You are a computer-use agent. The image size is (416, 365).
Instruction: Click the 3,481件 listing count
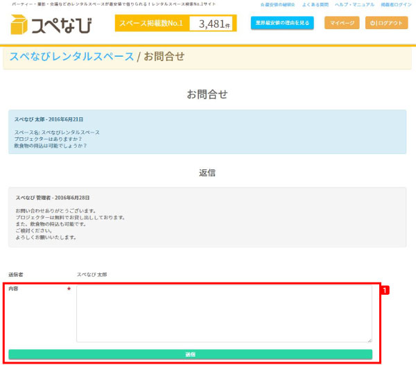214,24
